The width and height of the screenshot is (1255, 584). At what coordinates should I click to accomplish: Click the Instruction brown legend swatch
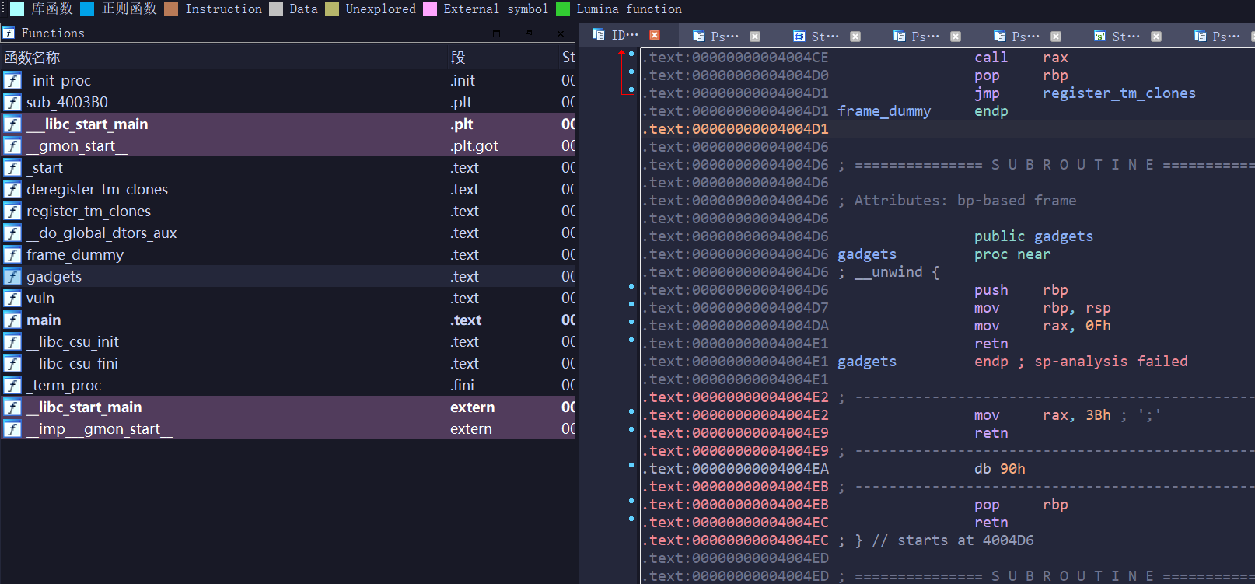click(x=171, y=9)
